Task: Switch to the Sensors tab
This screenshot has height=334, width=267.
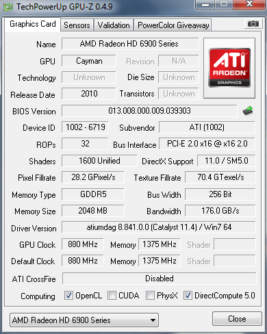Action: tap(77, 25)
